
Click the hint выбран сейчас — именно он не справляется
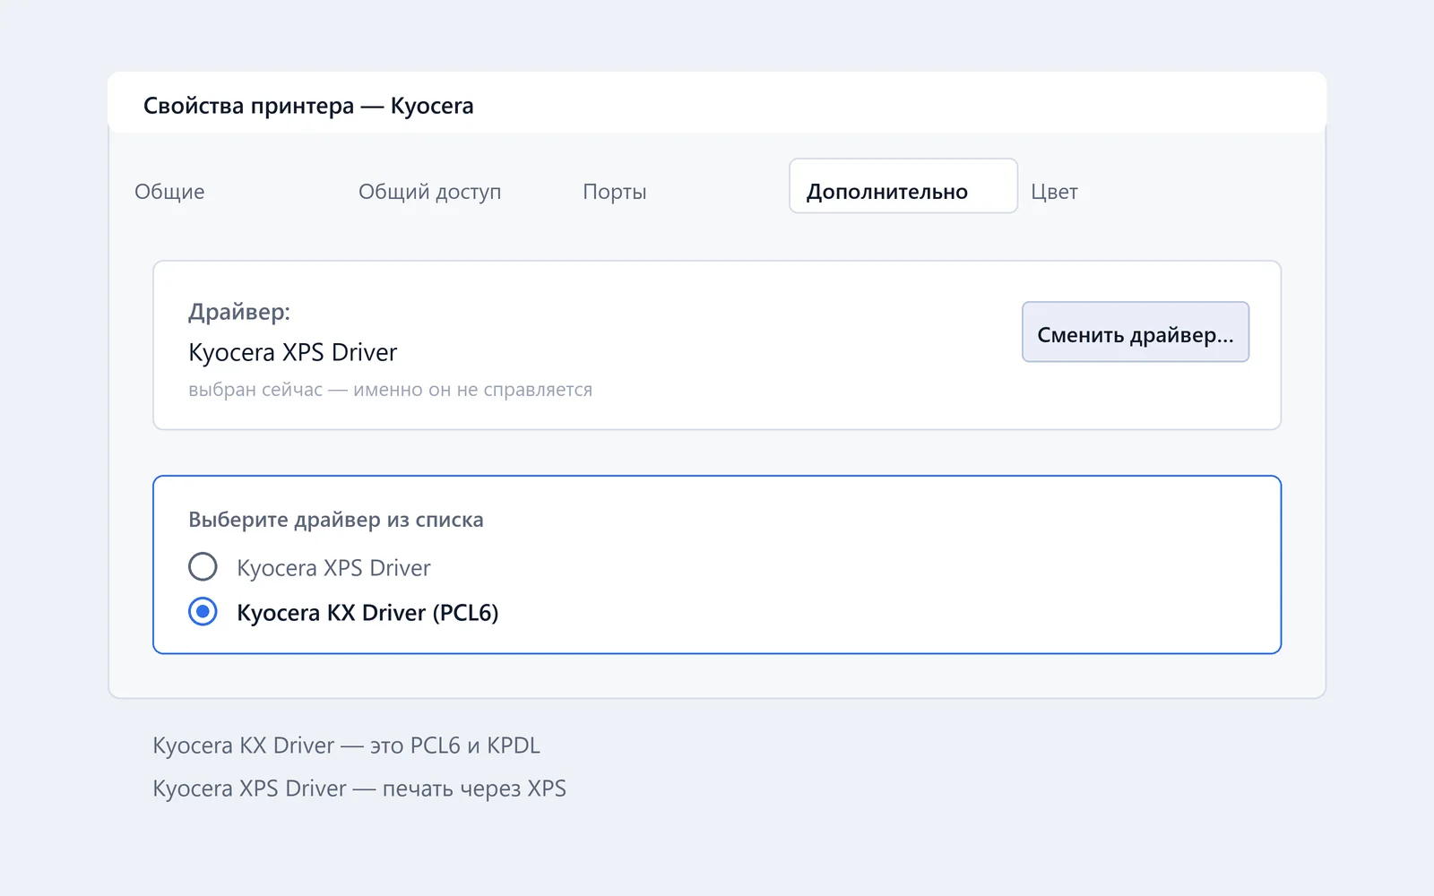point(390,390)
